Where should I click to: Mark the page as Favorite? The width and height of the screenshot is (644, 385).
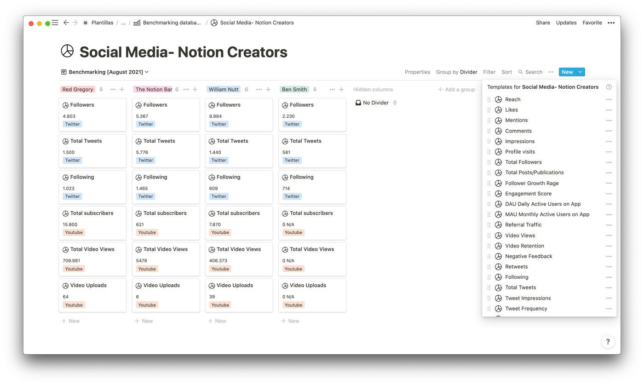pos(592,23)
